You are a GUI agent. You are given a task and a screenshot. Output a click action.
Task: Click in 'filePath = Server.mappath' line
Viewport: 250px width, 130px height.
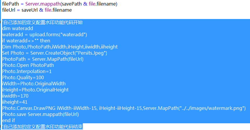coord(60,4)
